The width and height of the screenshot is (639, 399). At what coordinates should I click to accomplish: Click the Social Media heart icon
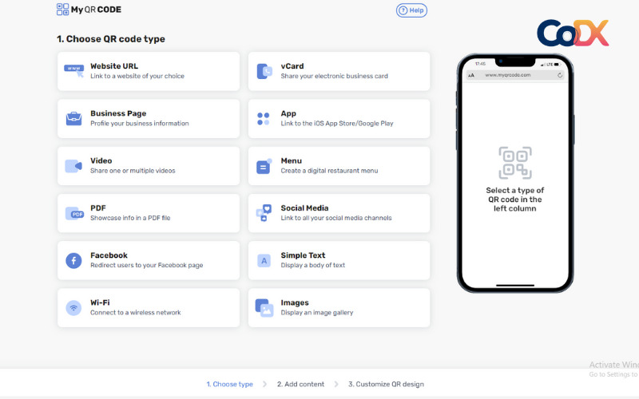(264, 213)
